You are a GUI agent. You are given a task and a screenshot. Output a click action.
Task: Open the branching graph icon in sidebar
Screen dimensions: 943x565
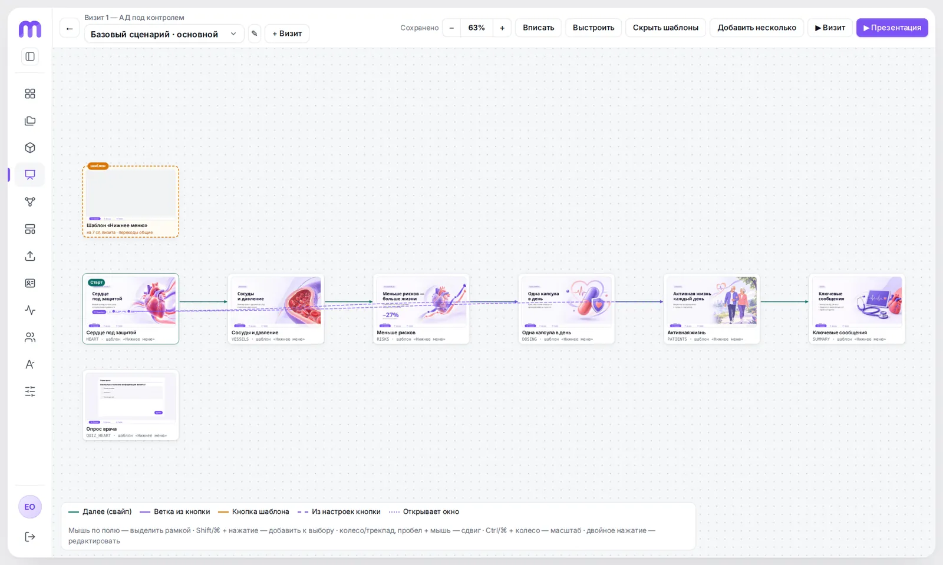coord(30,202)
